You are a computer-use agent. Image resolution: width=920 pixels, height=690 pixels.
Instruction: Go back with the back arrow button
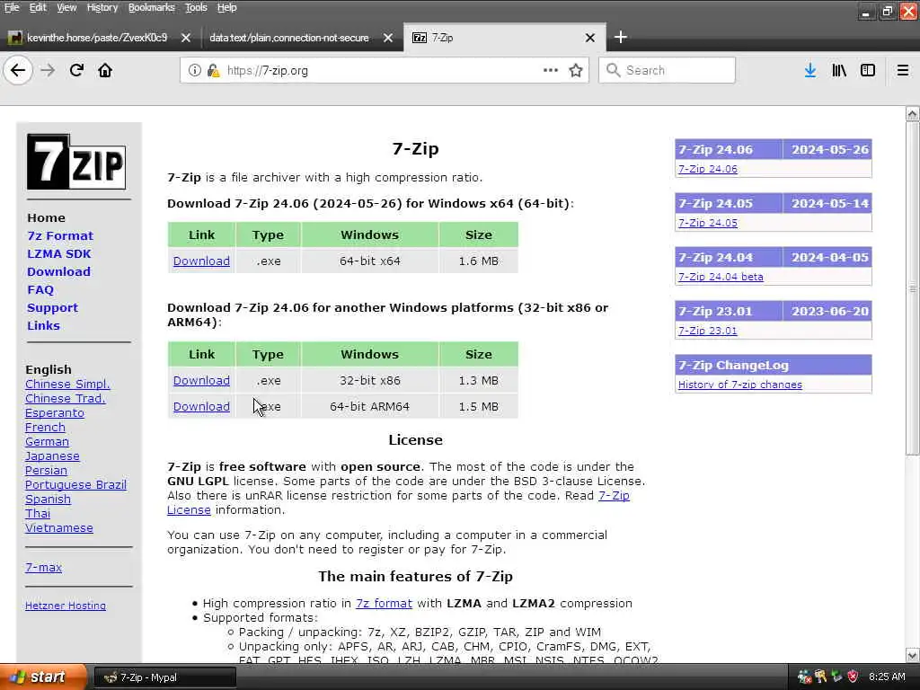pyautogui.click(x=18, y=70)
